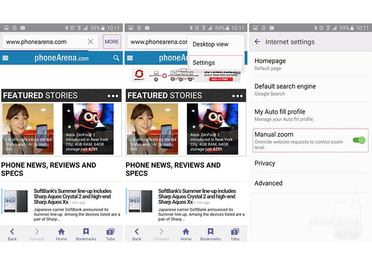Open Featured Stories three-dot menu in left screen
The width and height of the screenshot is (372, 266).
[x=113, y=96]
